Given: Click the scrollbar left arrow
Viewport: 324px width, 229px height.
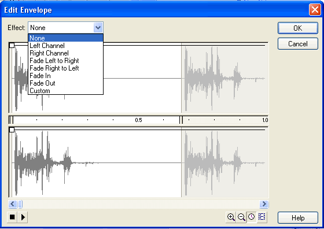Looking at the screenshot, I should (x=13, y=204).
